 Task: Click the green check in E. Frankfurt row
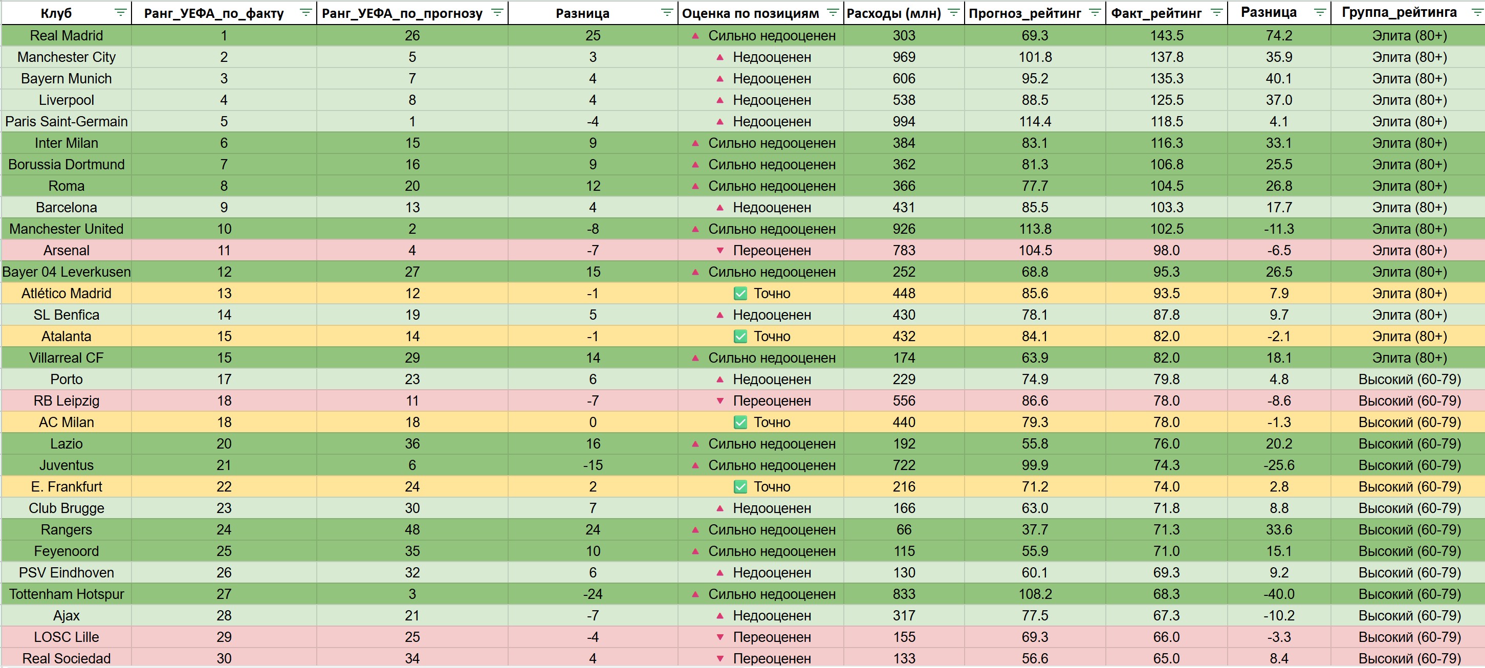[740, 486]
